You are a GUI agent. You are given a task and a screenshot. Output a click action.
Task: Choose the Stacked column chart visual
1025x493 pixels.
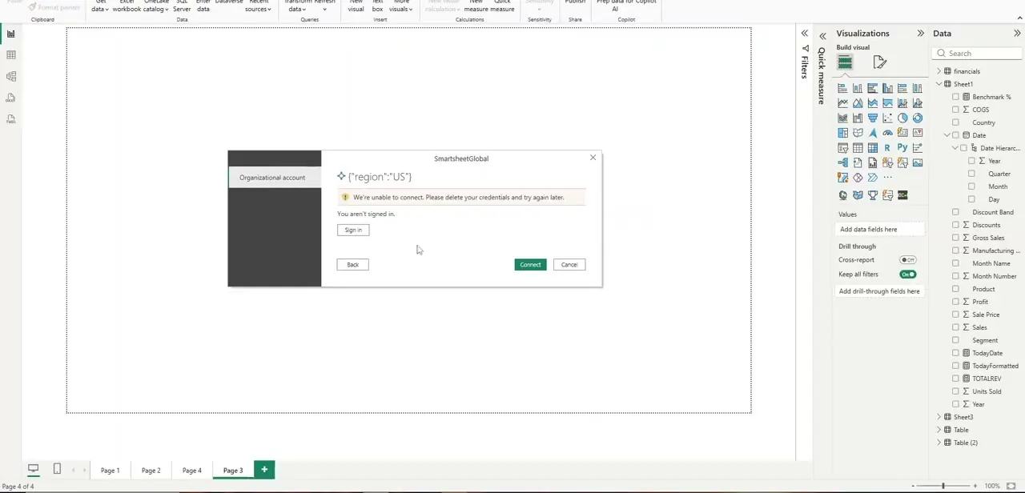pyautogui.click(x=858, y=88)
